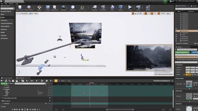Click the green Add Component button
This screenshot has height=111, width=198.
(182, 52)
